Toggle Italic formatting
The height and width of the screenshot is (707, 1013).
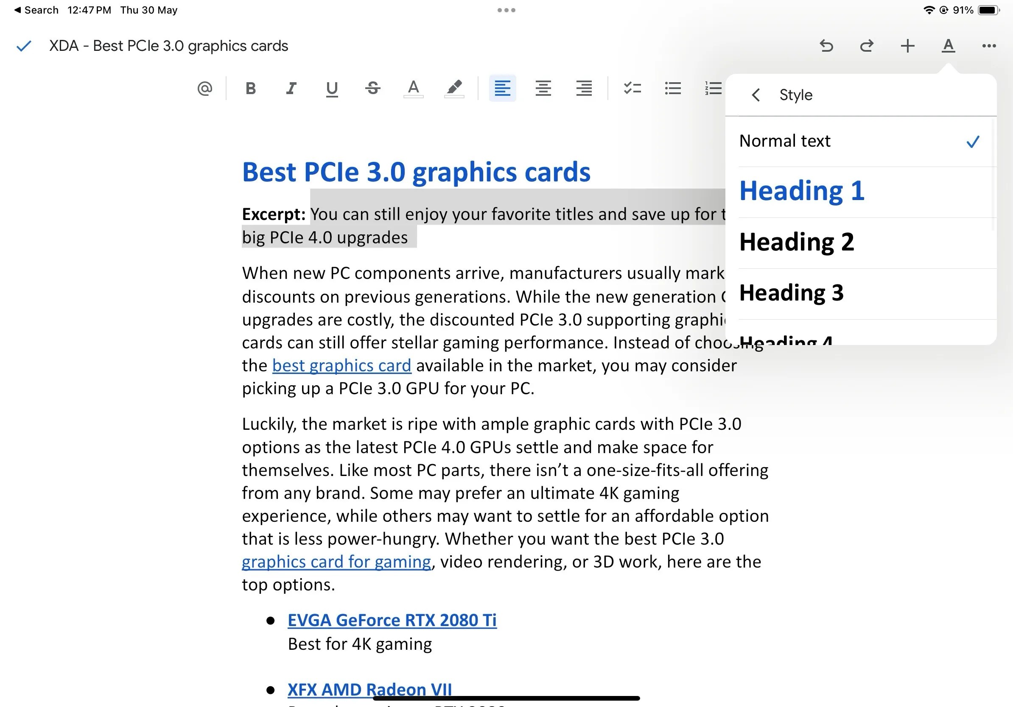click(291, 89)
